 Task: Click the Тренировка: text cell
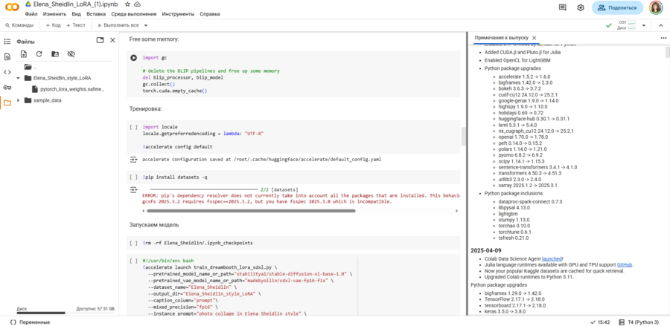coord(146,109)
